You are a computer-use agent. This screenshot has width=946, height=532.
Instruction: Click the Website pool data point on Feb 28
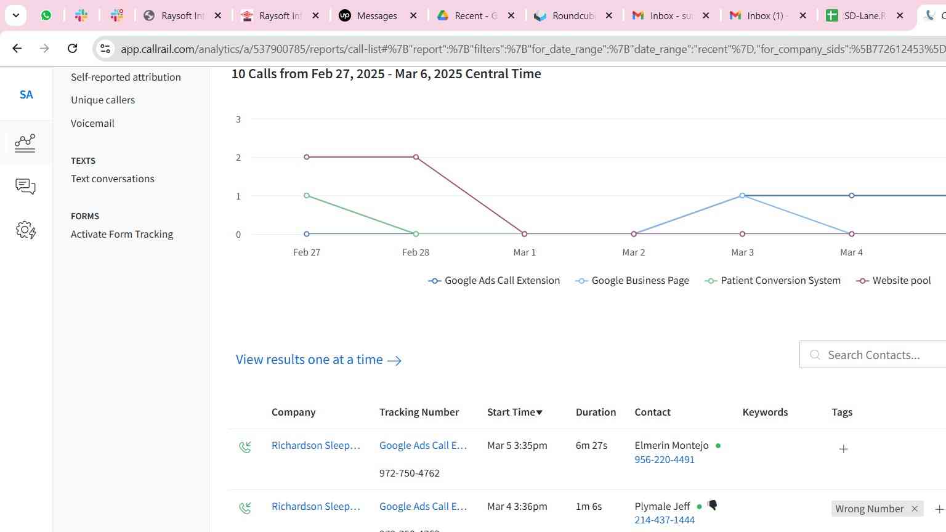(416, 157)
